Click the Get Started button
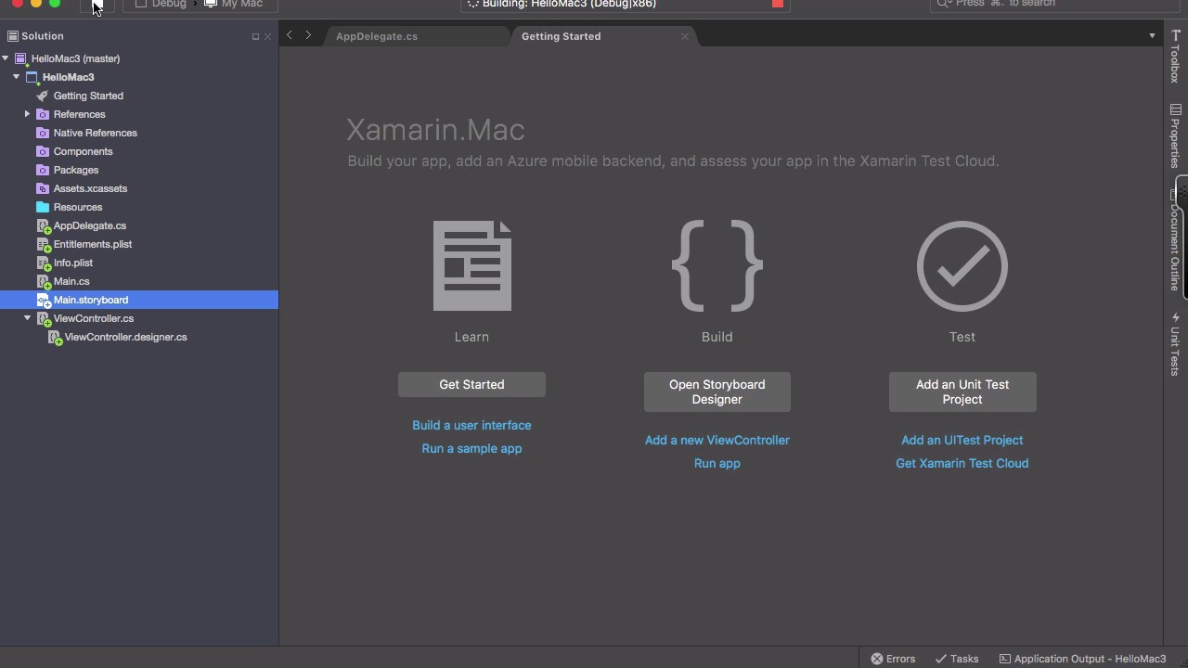 point(471,384)
